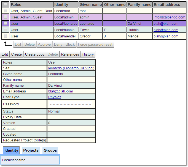188x167 pixels.
Task: Show the record History
Action: tap(88, 54)
